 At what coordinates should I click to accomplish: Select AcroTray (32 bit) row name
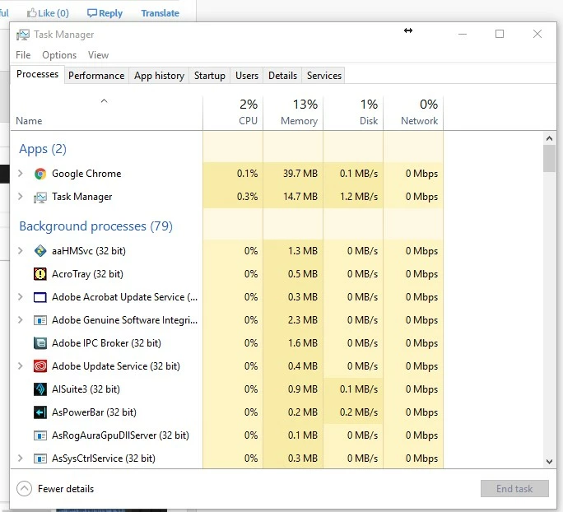pyautogui.click(x=87, y=274)
